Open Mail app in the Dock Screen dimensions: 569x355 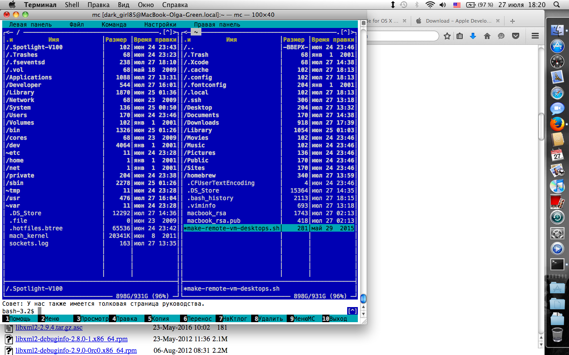point(557,77)
